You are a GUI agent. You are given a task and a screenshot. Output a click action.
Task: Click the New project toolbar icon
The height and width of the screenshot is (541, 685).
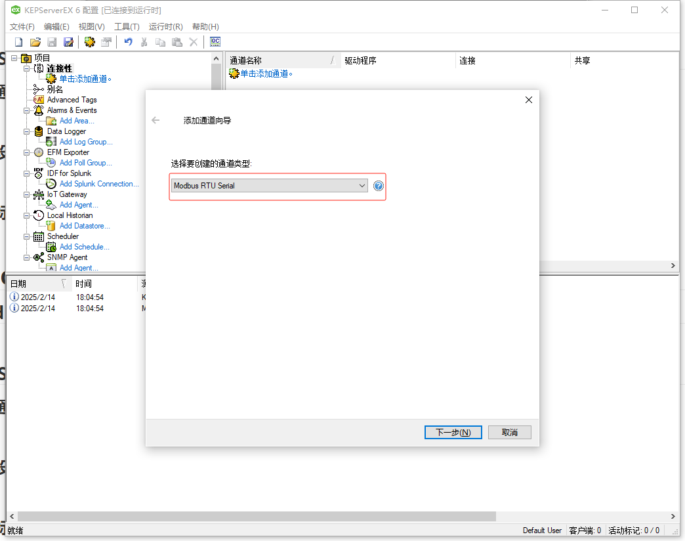[x=18, y=42]
